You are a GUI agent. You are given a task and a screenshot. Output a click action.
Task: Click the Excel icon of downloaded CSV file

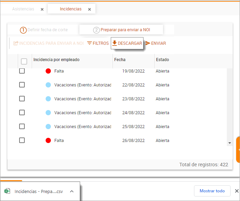point(7,191)
